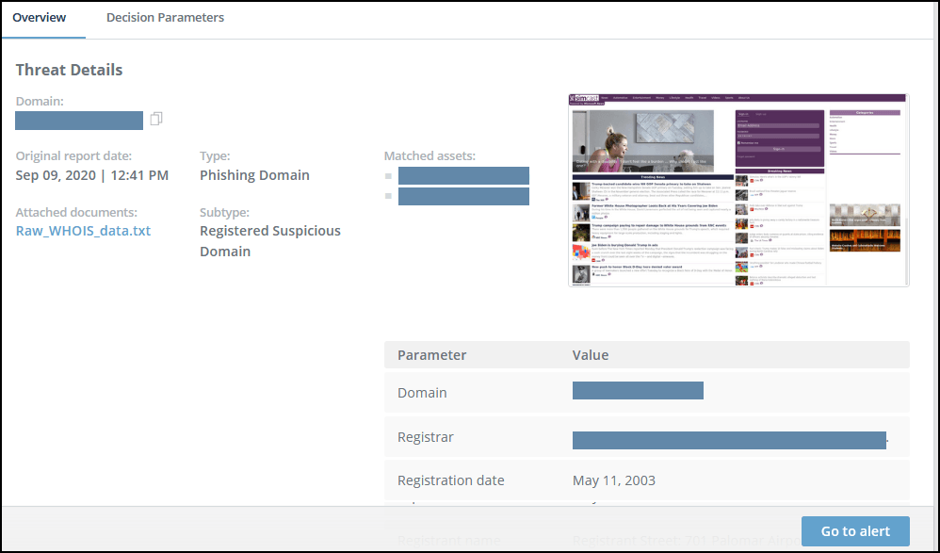Viewport: 940px width, 553px height.
Task: Open the Decision Parameters tab
Action: click(x=165, y=18)
